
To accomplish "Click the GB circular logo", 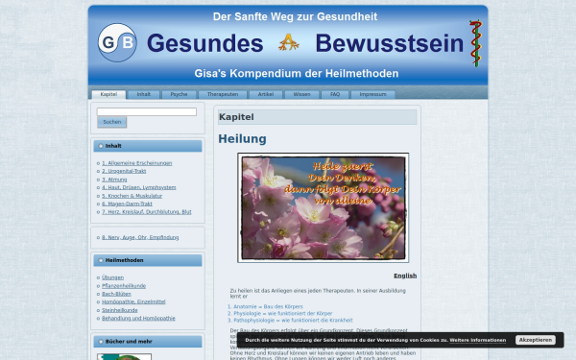I will pos(117,42).
